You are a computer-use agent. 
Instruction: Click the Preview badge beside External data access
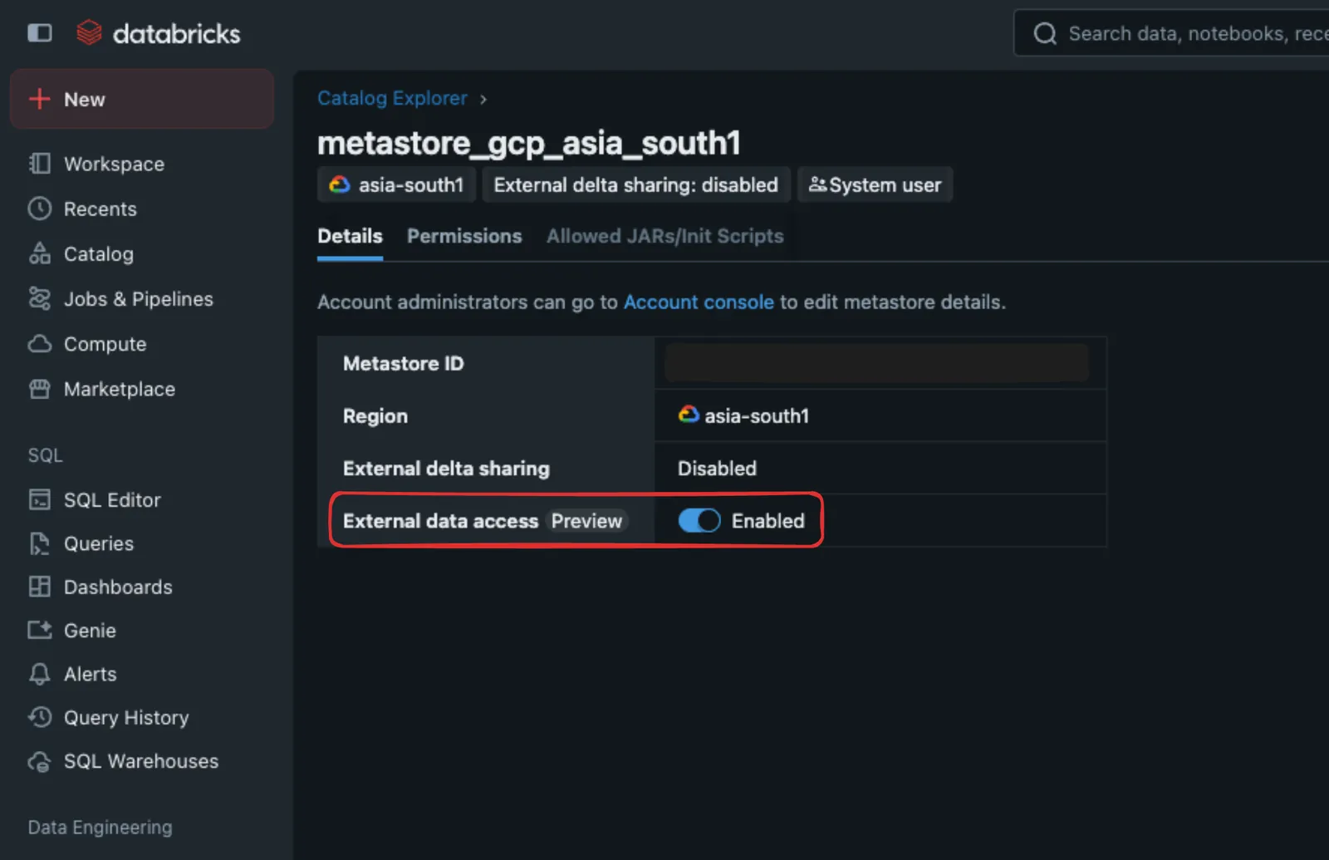coord(586,521)
